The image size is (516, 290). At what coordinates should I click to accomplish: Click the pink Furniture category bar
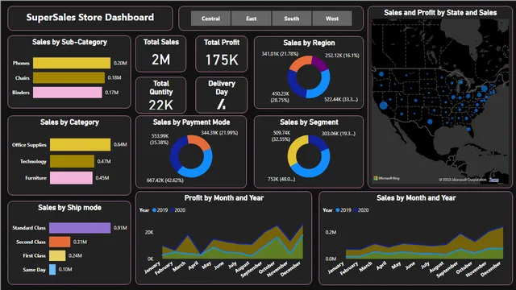point(71,178)
